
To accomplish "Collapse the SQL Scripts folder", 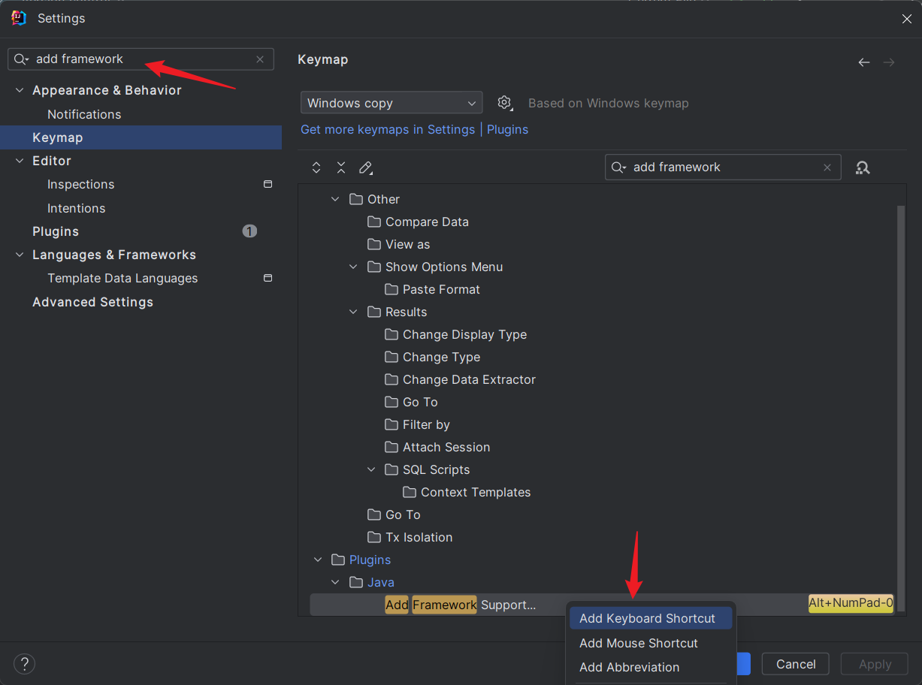I will coord(371,469).
